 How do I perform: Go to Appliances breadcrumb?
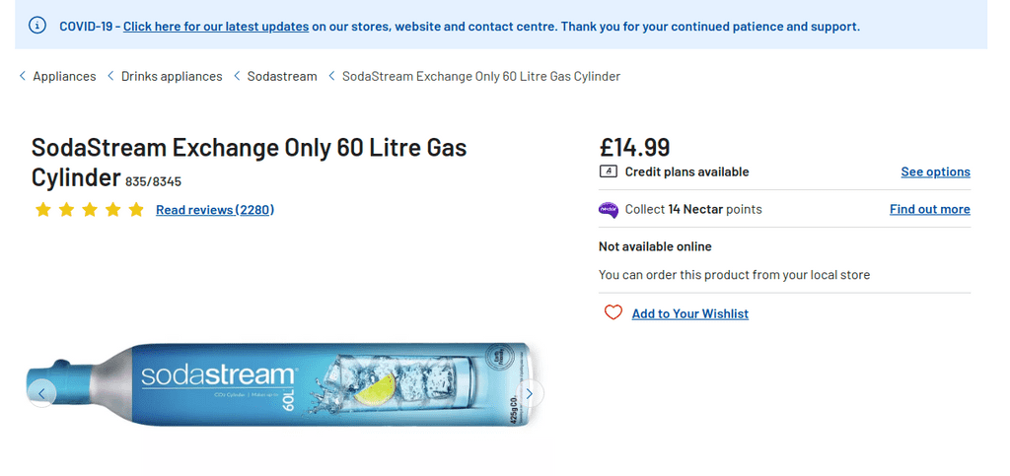coord(64,76)
